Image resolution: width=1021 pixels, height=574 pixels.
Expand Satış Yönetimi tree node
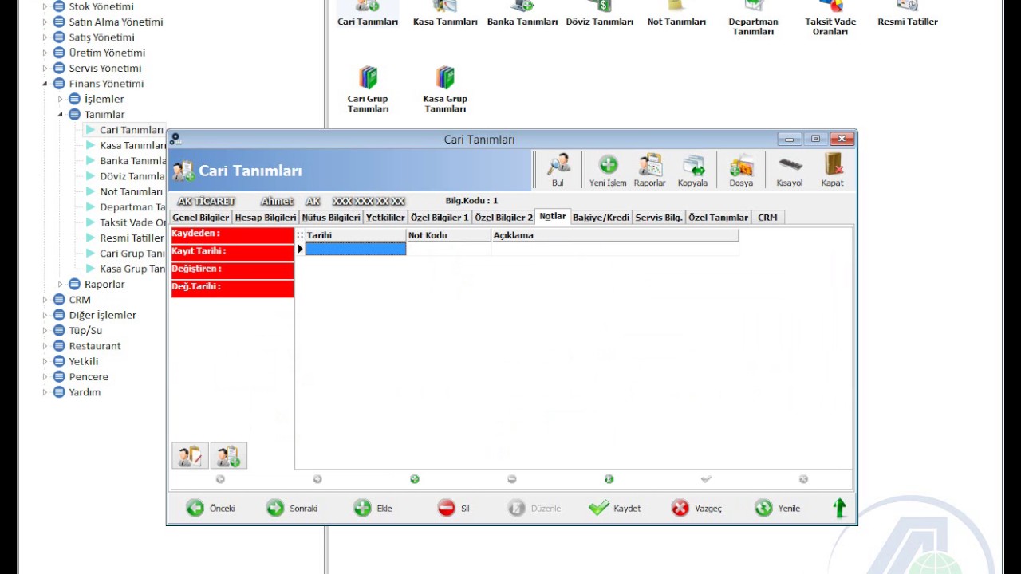click(45, 37)
